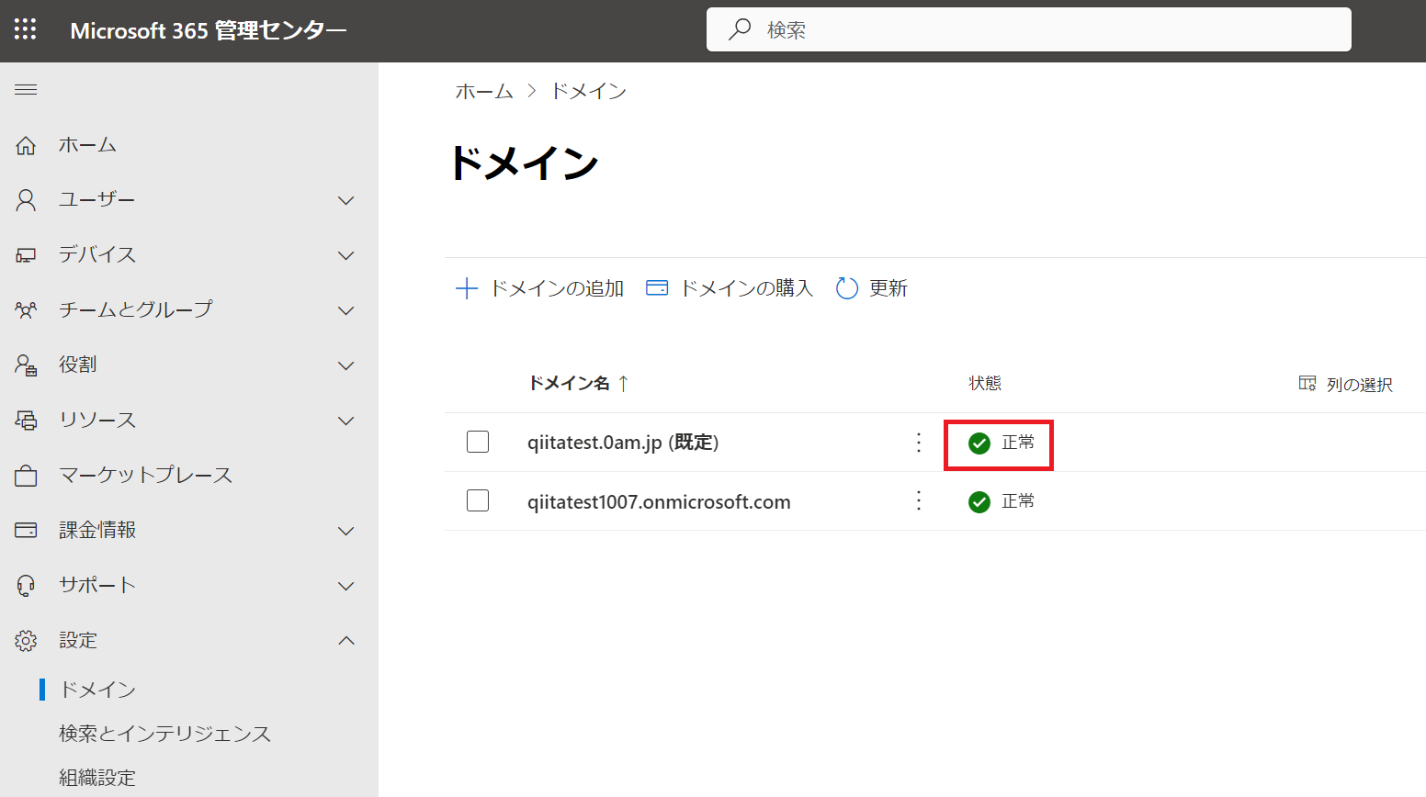Expand the デバイス menu chevron
The image size is (1426, 797).
346,255
